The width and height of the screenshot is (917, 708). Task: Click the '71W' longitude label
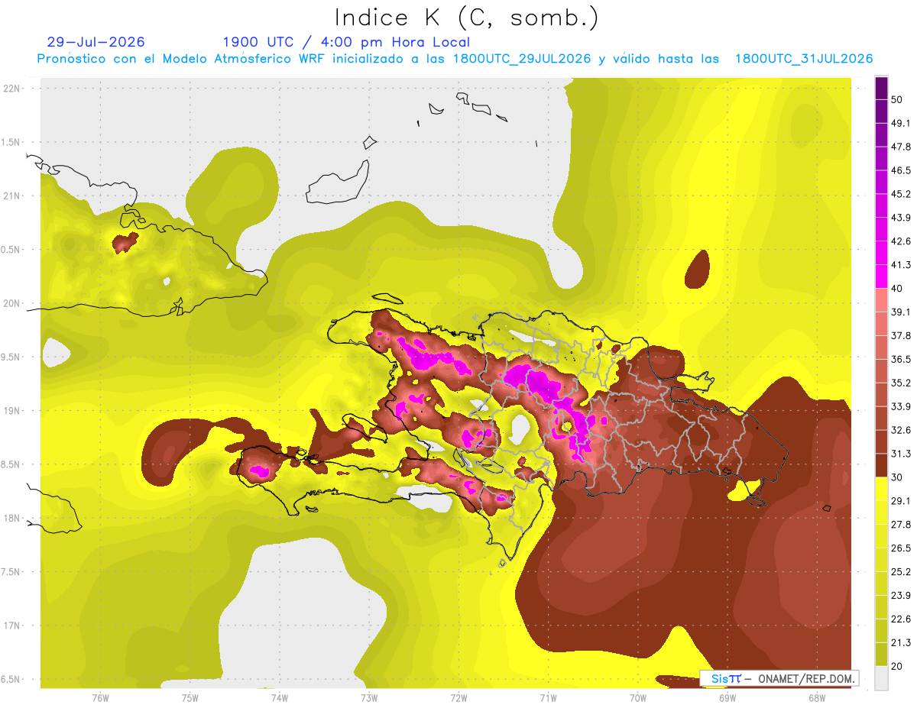pos(548,697)
